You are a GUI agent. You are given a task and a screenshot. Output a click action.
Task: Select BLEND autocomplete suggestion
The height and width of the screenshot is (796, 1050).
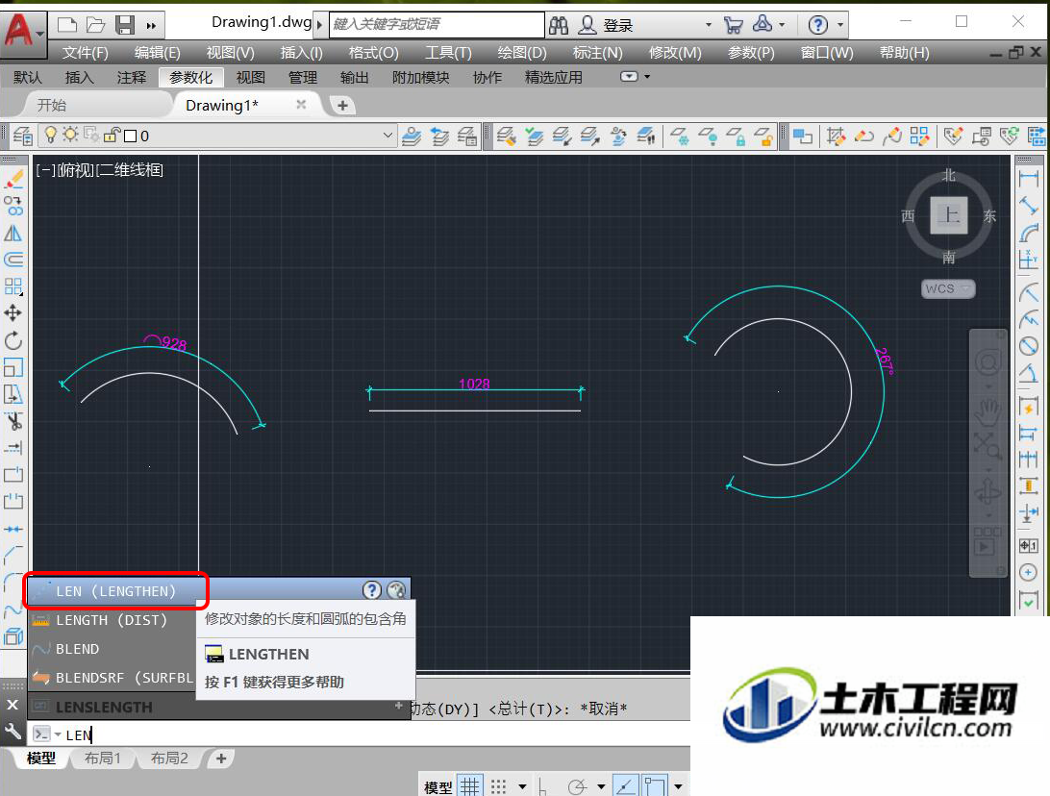pyautogui.click(x=112, y=649)
